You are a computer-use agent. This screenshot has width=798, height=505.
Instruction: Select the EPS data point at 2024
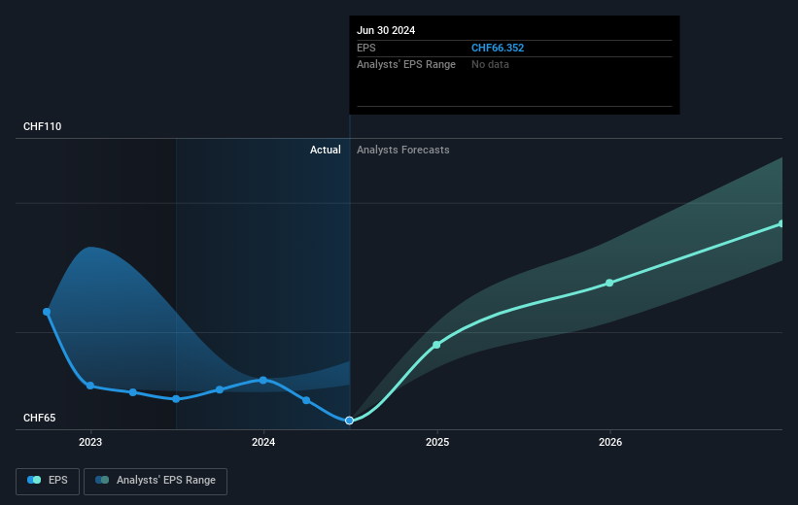[x=263, y=381]
